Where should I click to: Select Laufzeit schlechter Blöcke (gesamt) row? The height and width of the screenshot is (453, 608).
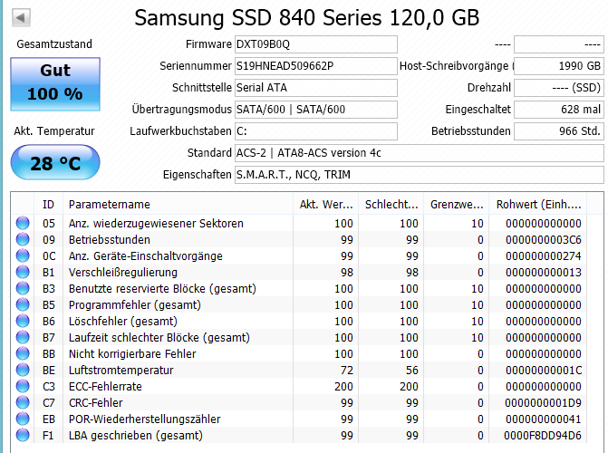(299, 337)
